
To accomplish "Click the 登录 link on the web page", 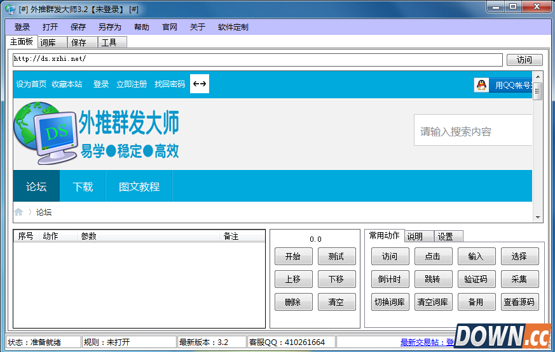I will [101, 84].
